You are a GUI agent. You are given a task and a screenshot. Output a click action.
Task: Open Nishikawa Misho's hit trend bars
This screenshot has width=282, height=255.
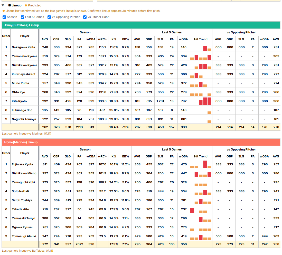point(201,173)
